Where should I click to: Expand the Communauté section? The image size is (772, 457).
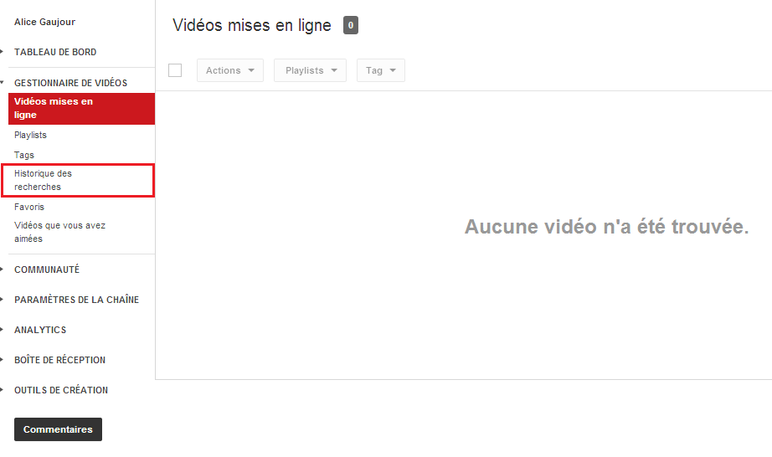pyautogui.click(x=47, y=270)
